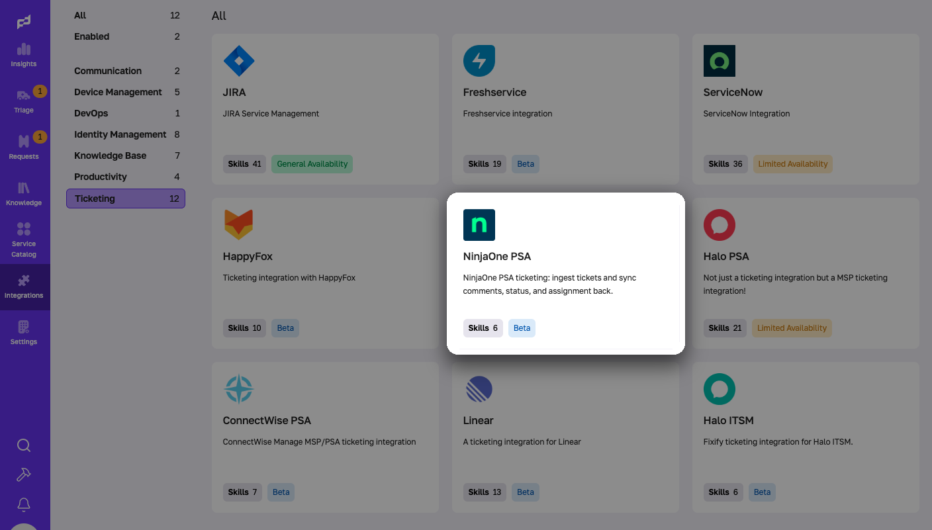
Task: Click HappyFox's Skills 10 badge
Action: 244,328
